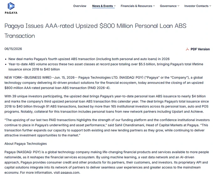This screenshot has height=174, width=213.
Task: Open the News & Events menu
Action: pos(102,6)
